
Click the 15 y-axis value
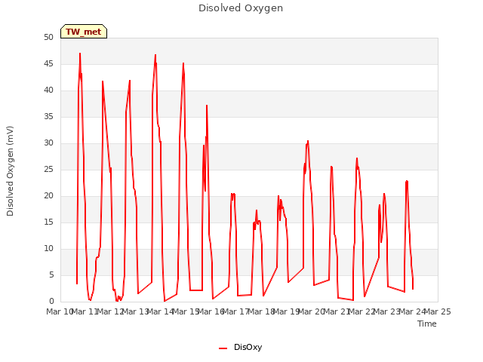coord(48,222)
